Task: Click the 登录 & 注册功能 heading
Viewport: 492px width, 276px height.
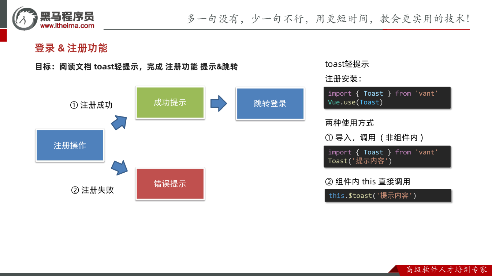Action: tap(71, 48)
